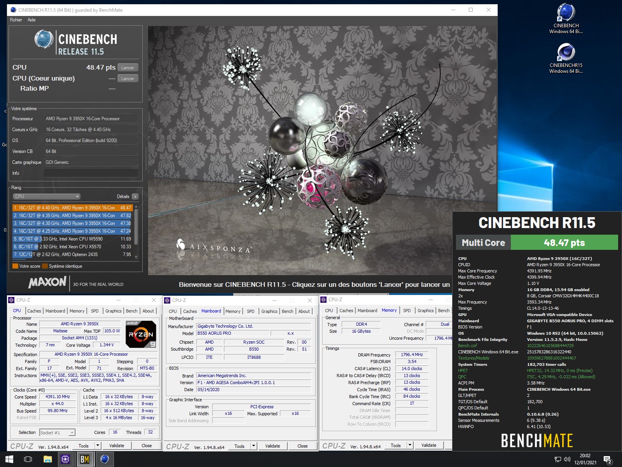Viewport: 622px width, 467px height.
Task: Launch the single-core CPU test with Lancer
Action: [128, 79]
